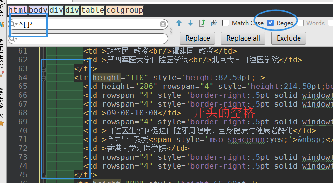Image resolution: width=333 pixels, height=183 pixels.
Task: Click height attribute on line 64
Action: (107, 77)
